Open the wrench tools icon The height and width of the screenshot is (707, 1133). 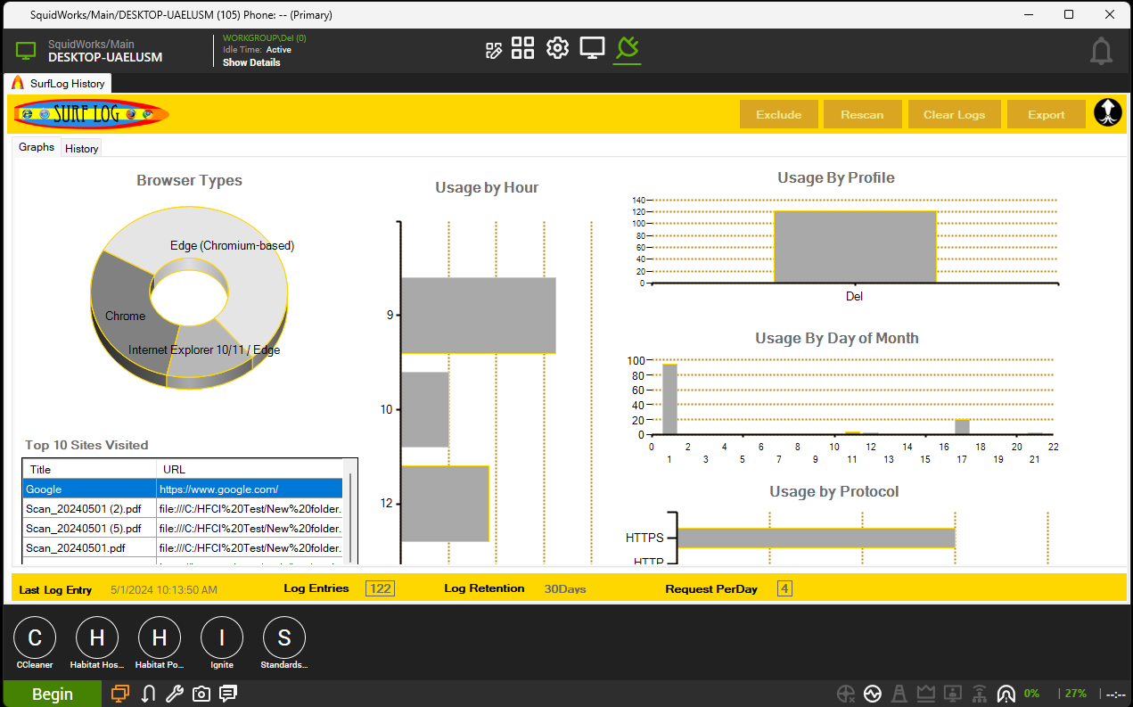pyautogui.click(x=175, y=694)
